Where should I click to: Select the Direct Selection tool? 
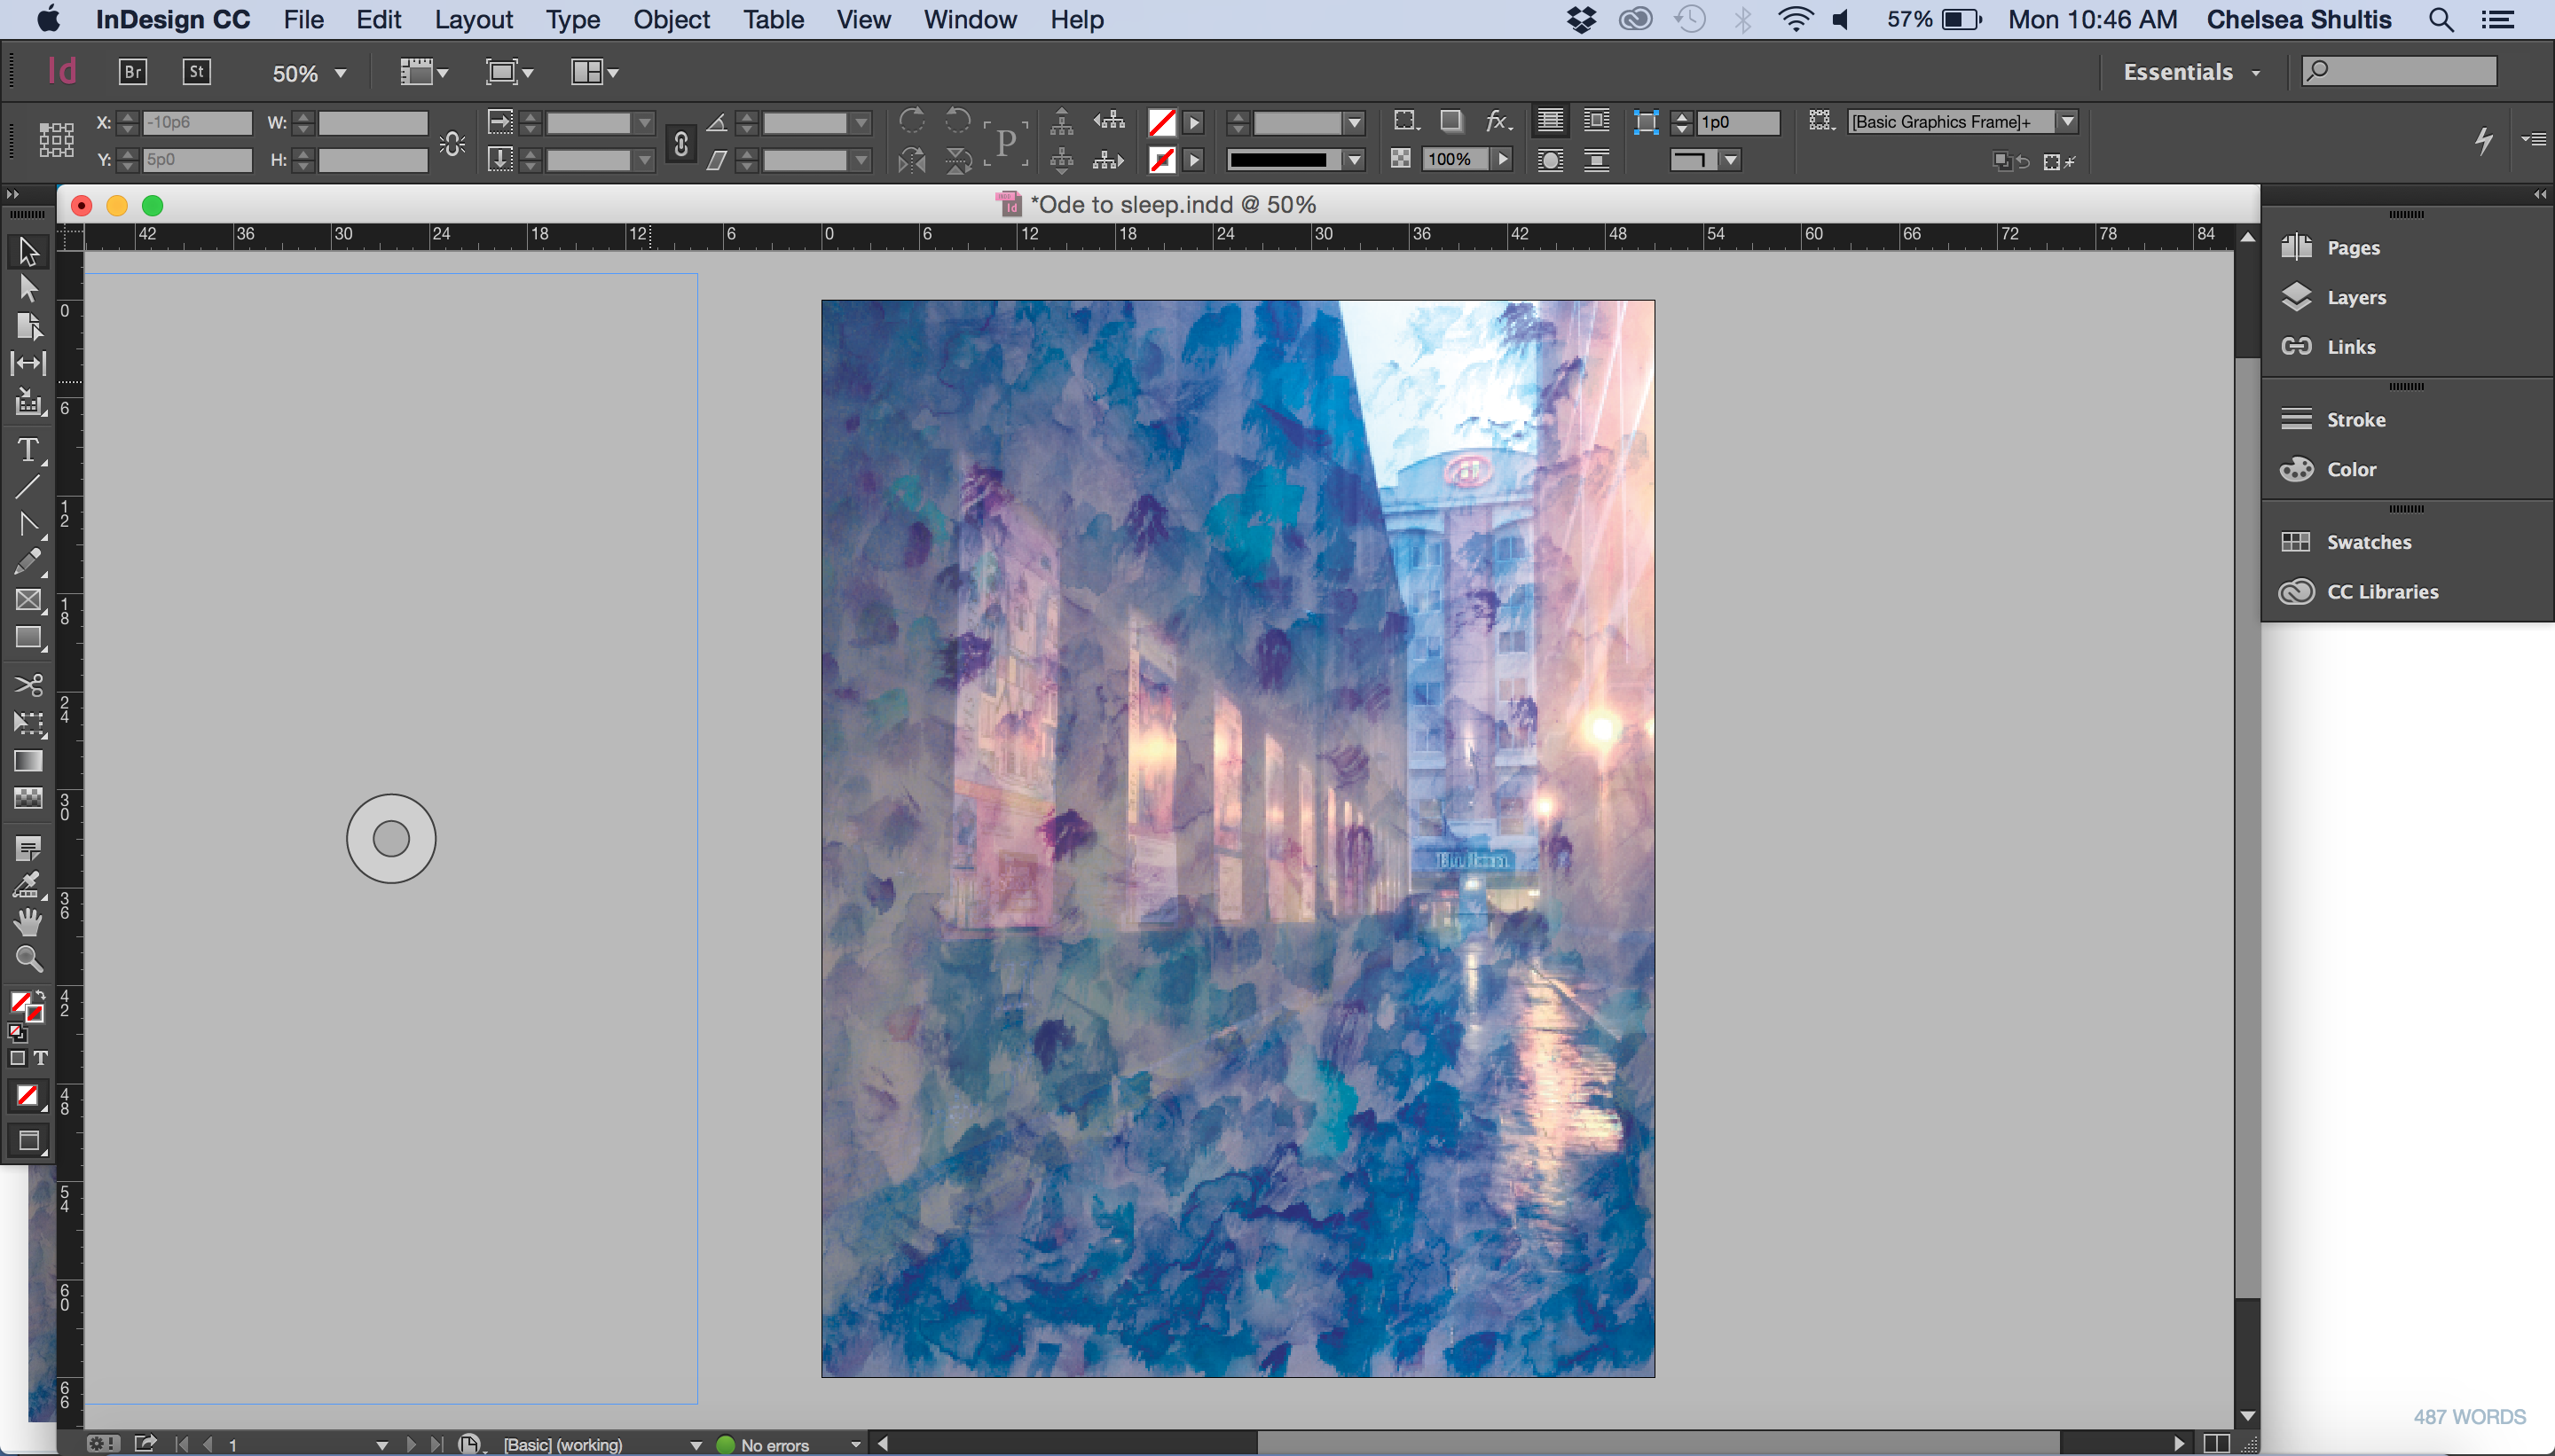(28, 289)
